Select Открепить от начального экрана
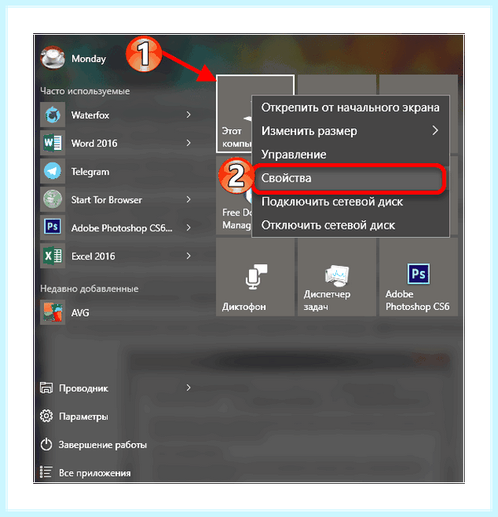 tap(350, 108)
